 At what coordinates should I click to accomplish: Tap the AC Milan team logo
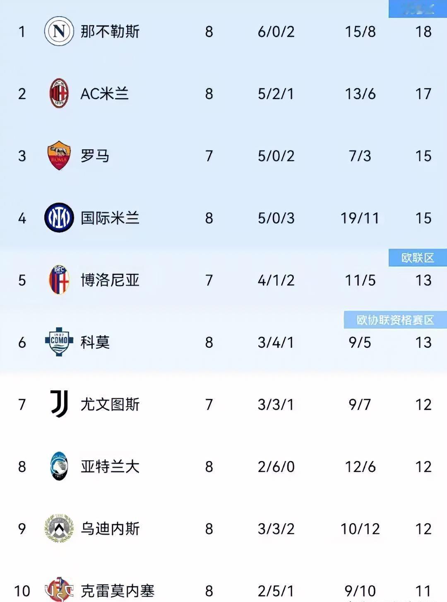pos(59,93)
